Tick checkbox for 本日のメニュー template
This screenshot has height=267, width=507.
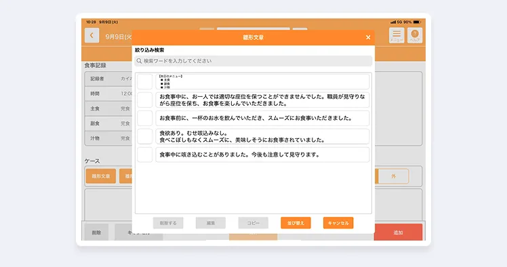pos(144,82)
